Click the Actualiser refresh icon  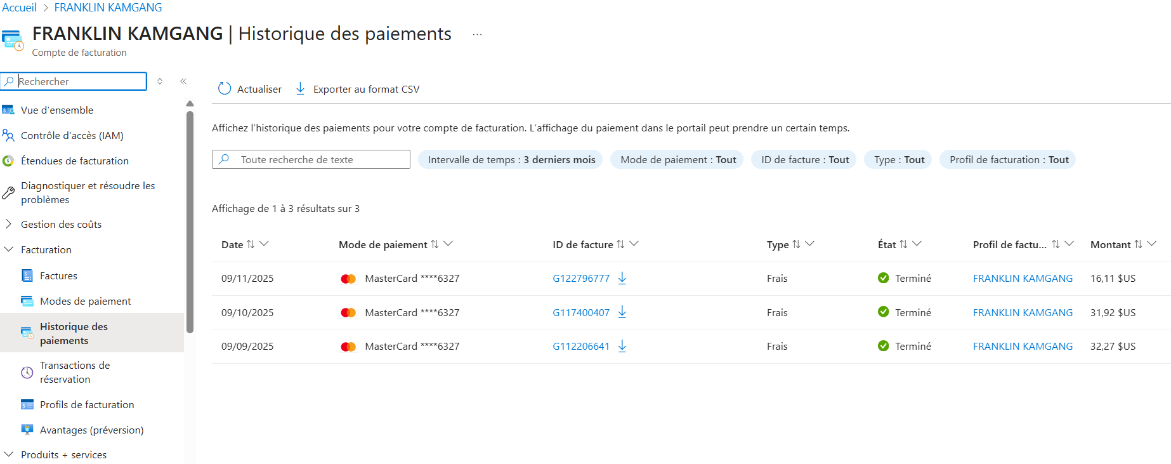(x=225, y=88)
